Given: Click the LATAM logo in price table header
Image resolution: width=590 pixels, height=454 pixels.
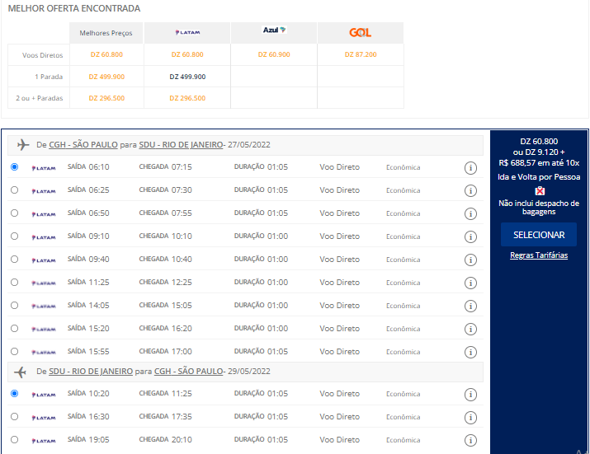Looking at the screenshot, I should click(187, 33).
